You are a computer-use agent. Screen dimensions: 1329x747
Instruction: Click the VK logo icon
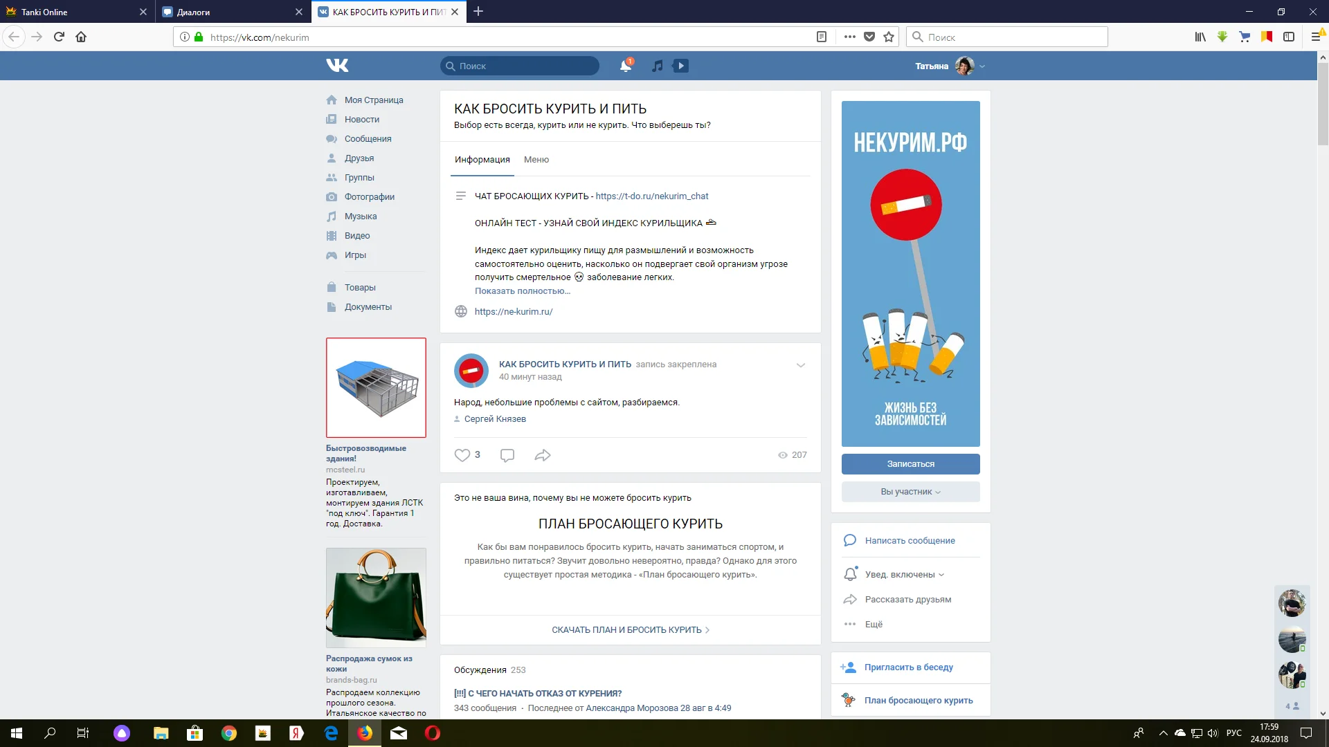(x=337, y=66)
